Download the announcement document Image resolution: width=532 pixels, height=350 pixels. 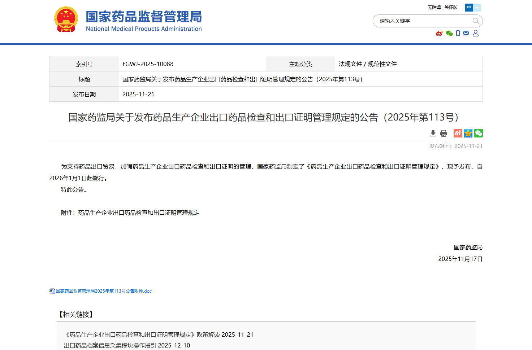point(433,133)
